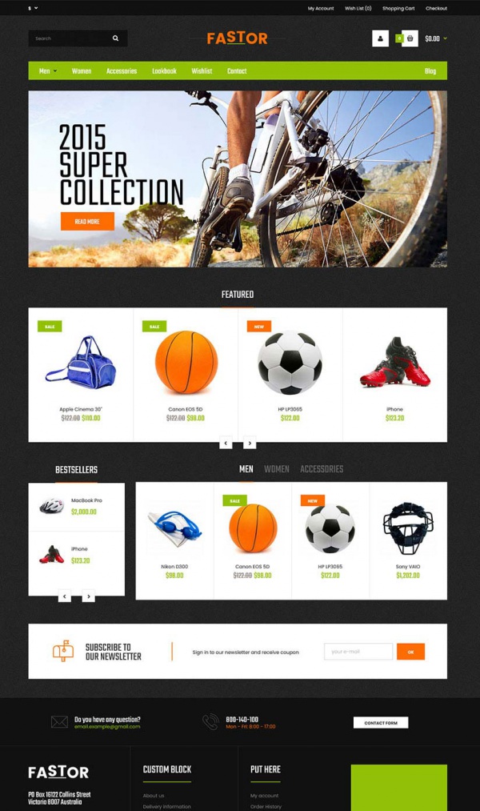Click the Contact Form button

click(x=381, y=723)
